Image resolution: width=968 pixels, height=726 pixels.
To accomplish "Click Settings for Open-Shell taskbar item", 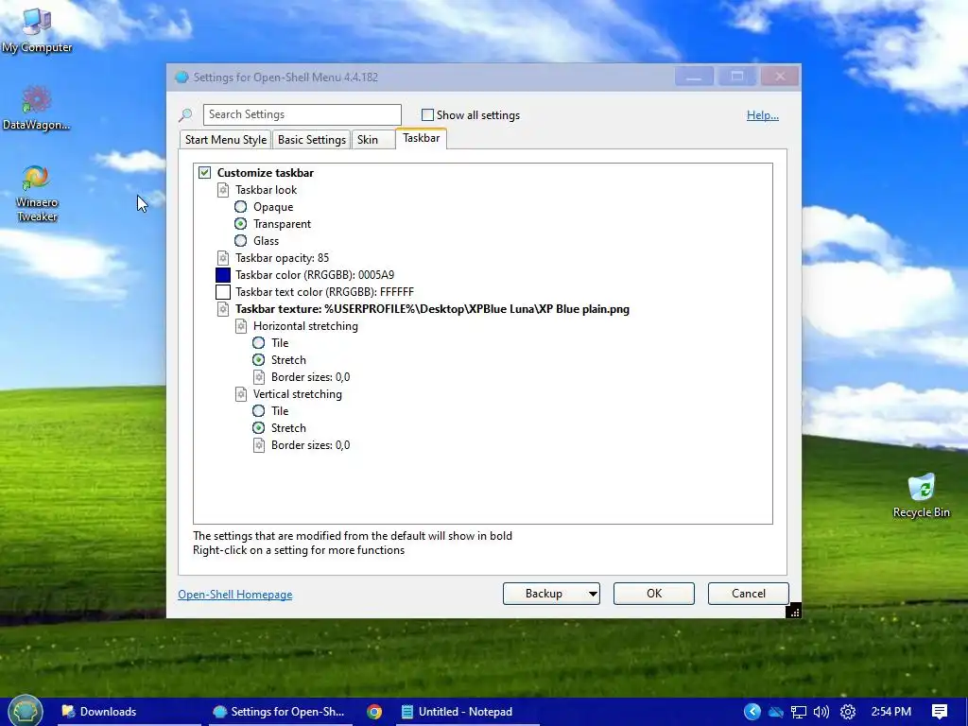I will (279, 712).
